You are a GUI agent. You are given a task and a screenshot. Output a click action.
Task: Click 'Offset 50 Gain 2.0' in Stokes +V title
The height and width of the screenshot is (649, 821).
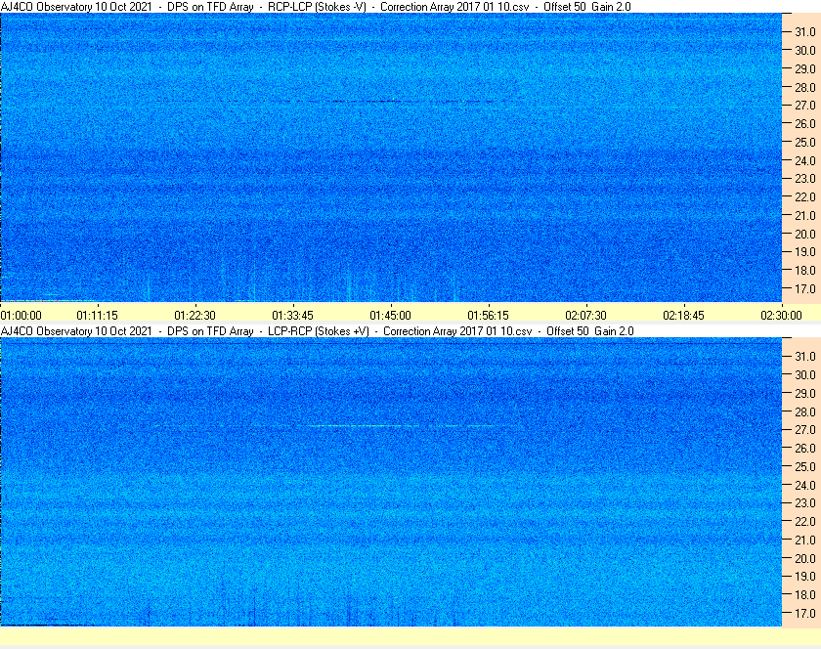point(590,331)
